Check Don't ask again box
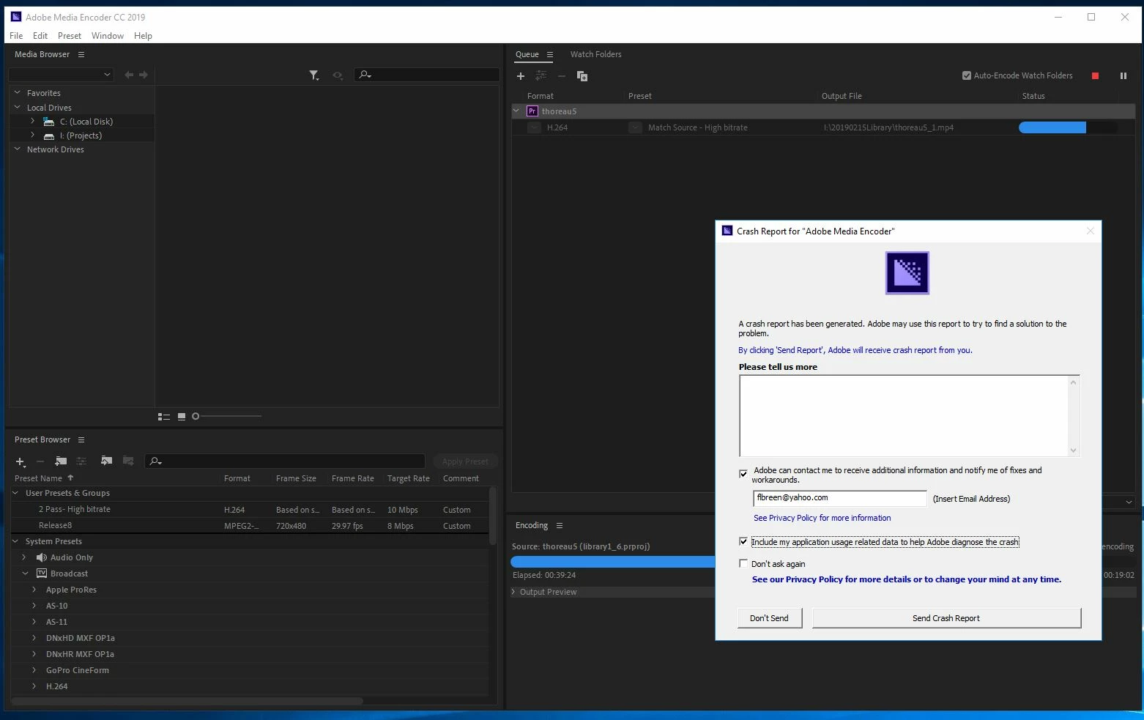This screenshot has width=1144, height=720. pyautogui.click(x=743, y=564)
